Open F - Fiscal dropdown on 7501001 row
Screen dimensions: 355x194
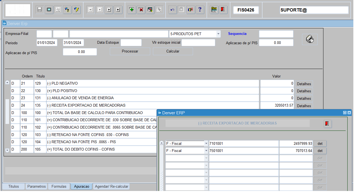pyautogui.click(x=206, y=151)
